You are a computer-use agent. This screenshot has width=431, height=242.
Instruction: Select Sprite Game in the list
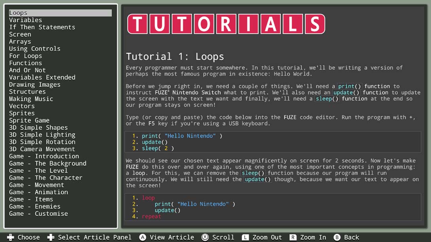pyautogui.click(x=29, y=120)
